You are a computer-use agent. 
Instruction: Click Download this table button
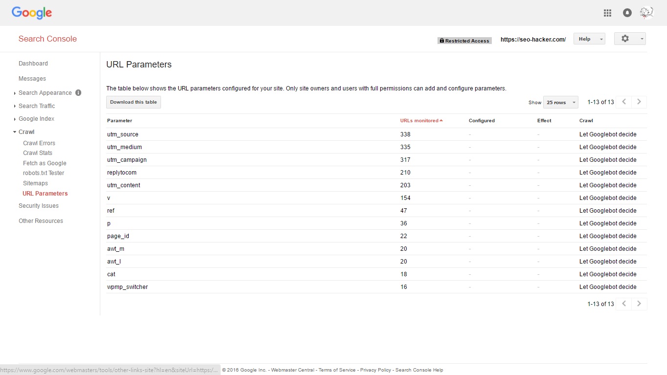(x=134, y=102)
